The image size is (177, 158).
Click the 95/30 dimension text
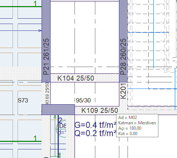tap(83, 100)
